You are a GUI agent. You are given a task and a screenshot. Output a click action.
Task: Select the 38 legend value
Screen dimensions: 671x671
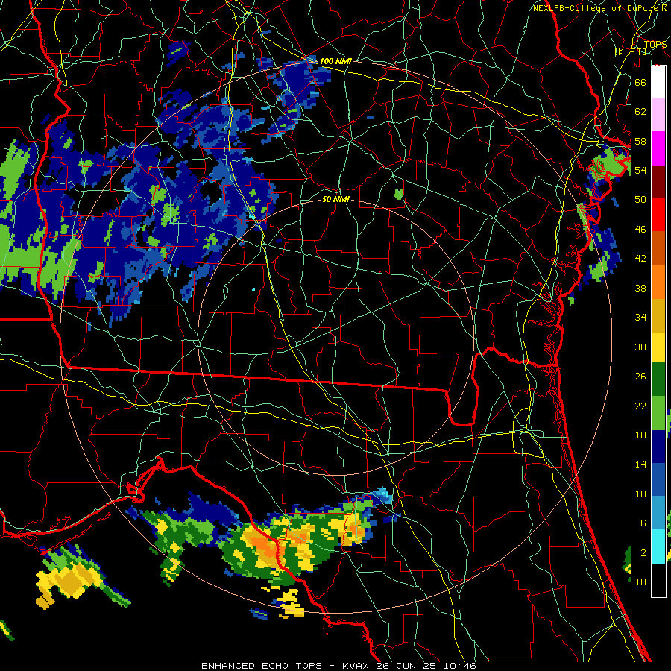[640, 288]
